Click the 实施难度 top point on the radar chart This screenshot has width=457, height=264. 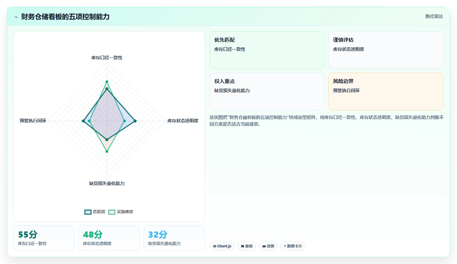tap(107, 82)
